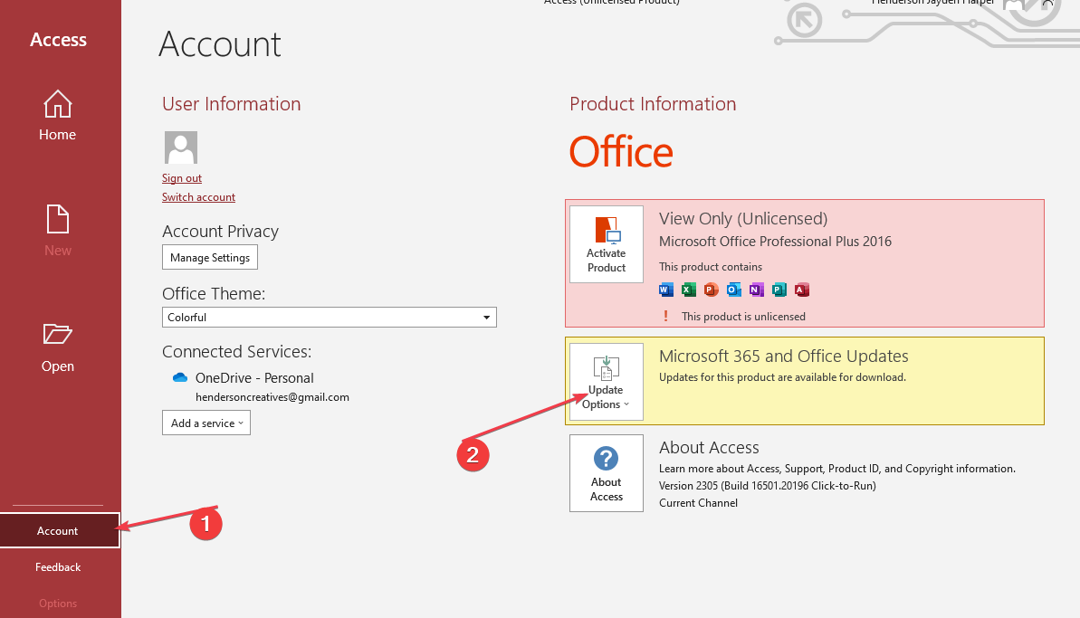This screenshot has height=618, width=1080.
Task: Click the updates available for download message
Action: click(782, 377)
